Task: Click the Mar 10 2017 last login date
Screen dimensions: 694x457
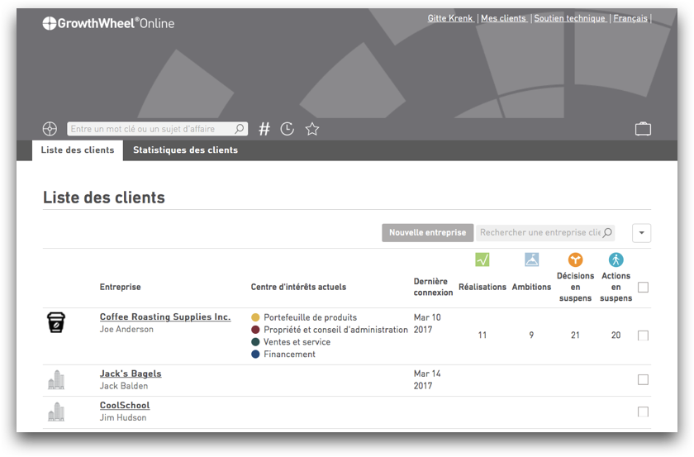Action: pos(427,323)
